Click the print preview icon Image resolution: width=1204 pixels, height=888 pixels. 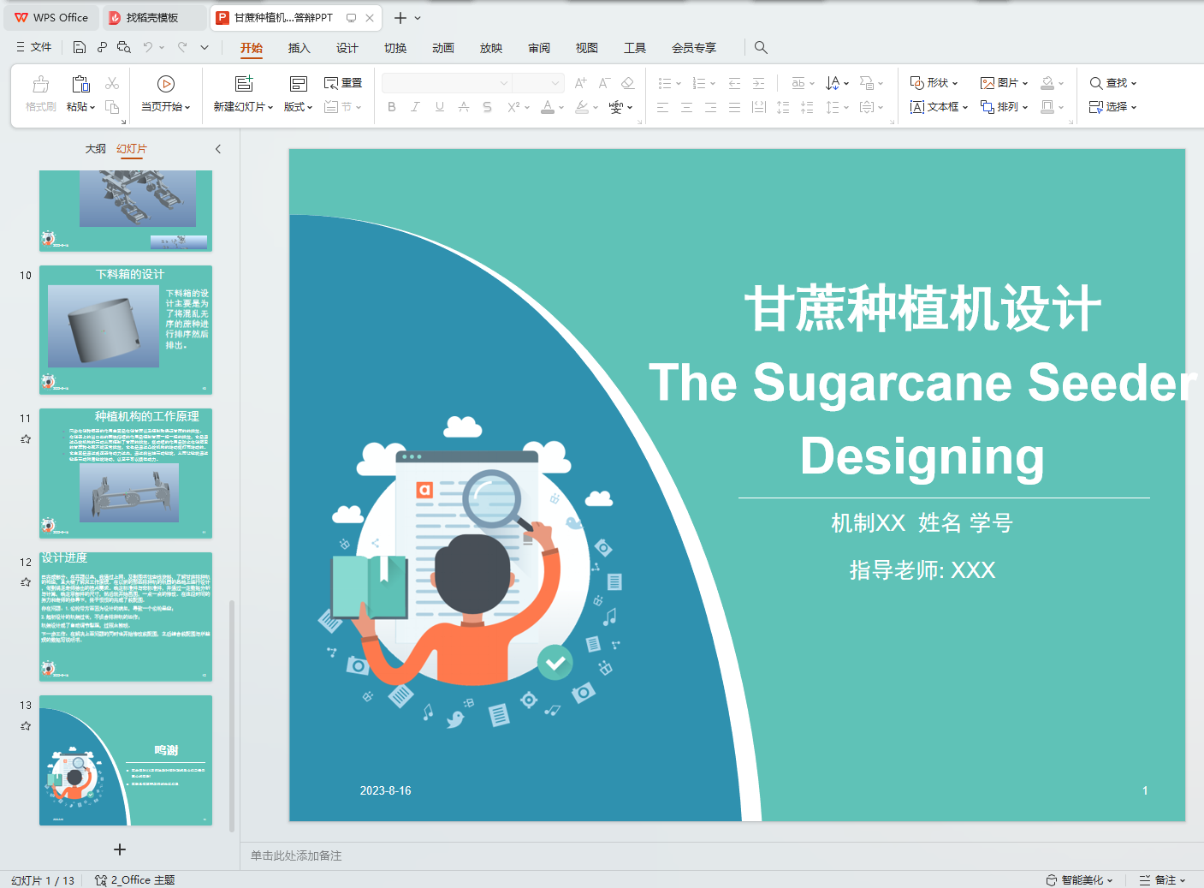(x=124, y=47)
